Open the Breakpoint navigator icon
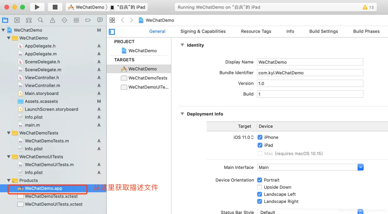This screenshot has width=388, height=214. (88, 20)
